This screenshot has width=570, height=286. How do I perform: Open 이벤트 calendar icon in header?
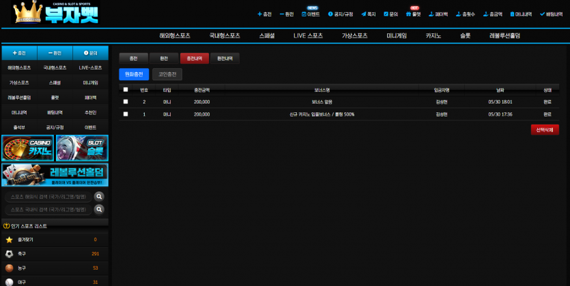(x=304, y=14)
